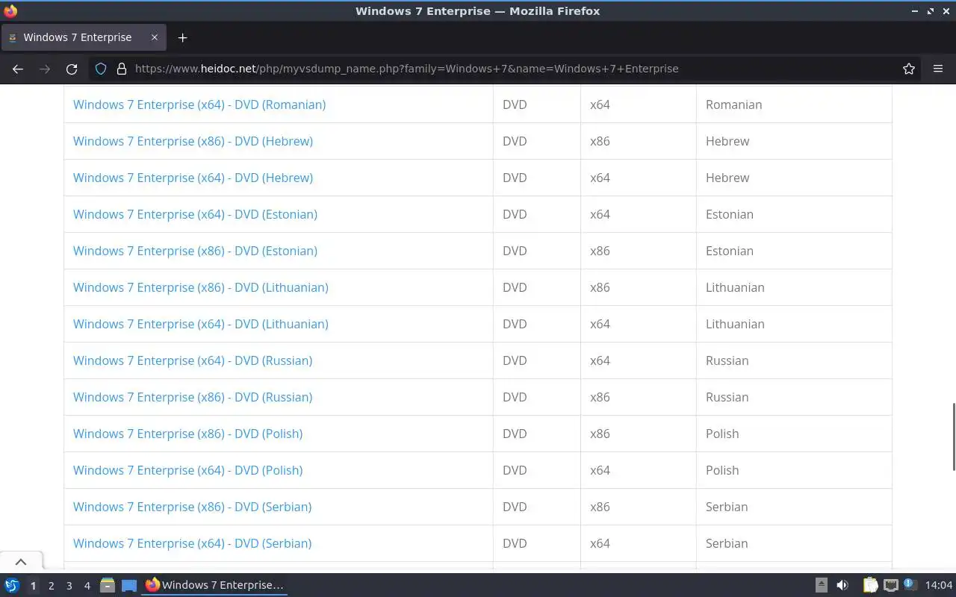This screenshot has height=597, width=956.
Task: Open the Firefox hamburger menu
Action: pyautogui.click(x=938, y=69)
